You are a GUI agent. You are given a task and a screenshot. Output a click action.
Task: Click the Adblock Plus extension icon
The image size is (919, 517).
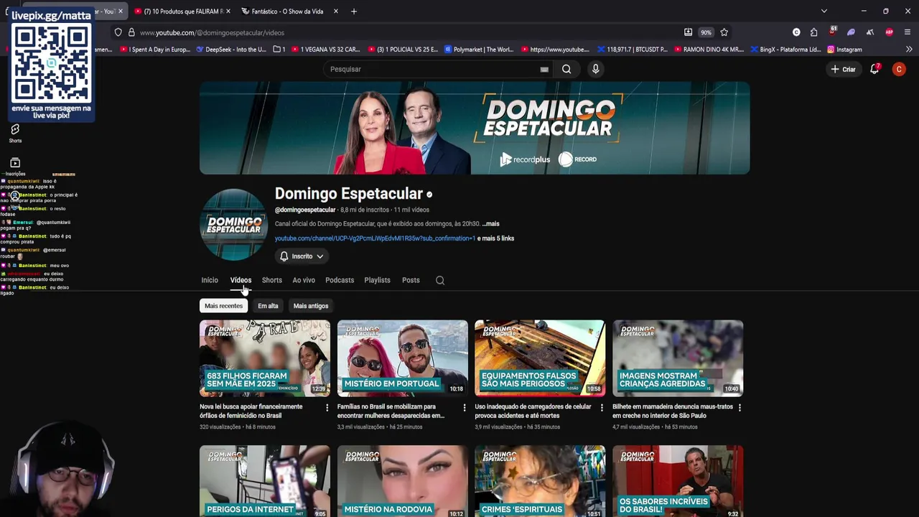(889, 32)
